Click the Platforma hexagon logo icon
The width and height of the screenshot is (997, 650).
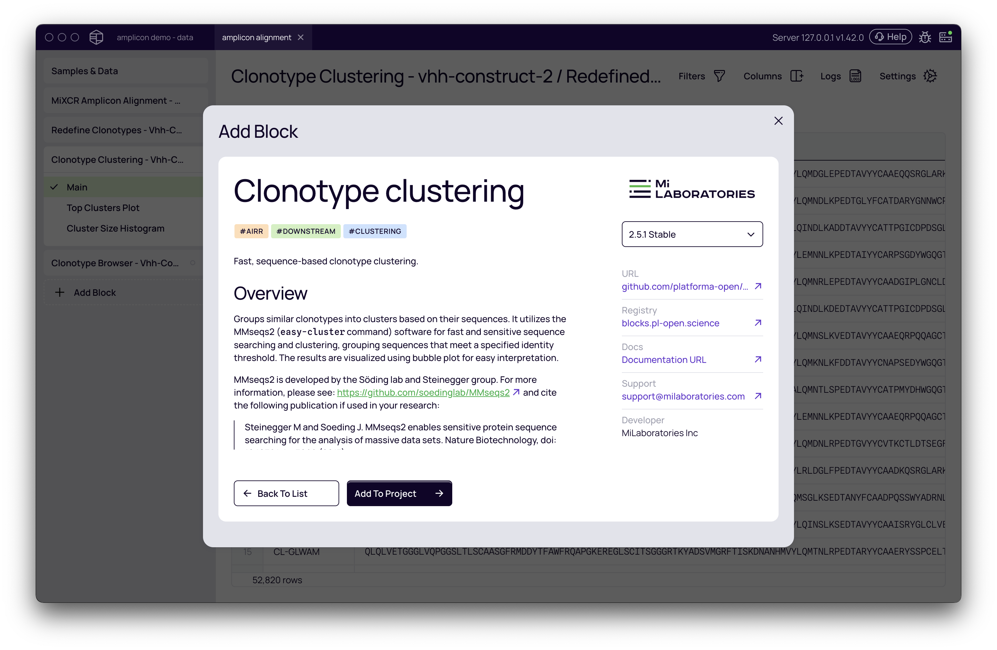click(96, 37)
